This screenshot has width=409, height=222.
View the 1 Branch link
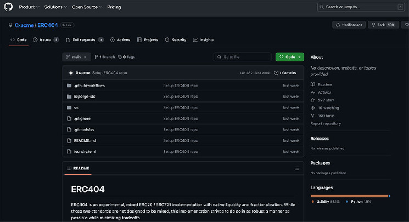click(x=105, y=57)
